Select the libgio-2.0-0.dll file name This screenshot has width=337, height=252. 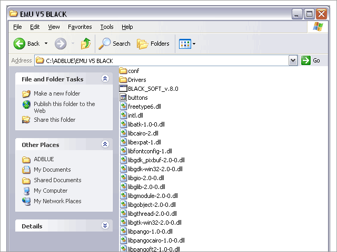coord(146,178)
